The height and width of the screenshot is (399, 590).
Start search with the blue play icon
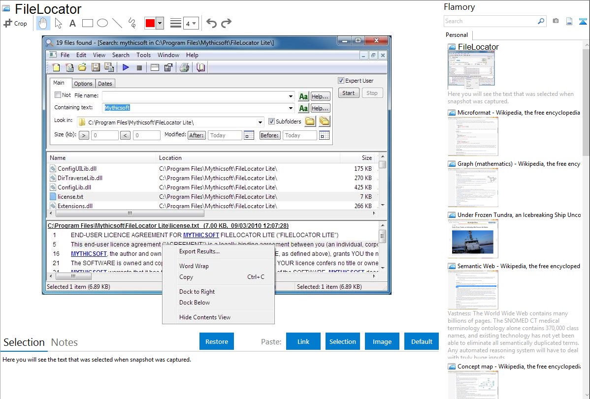126,68
